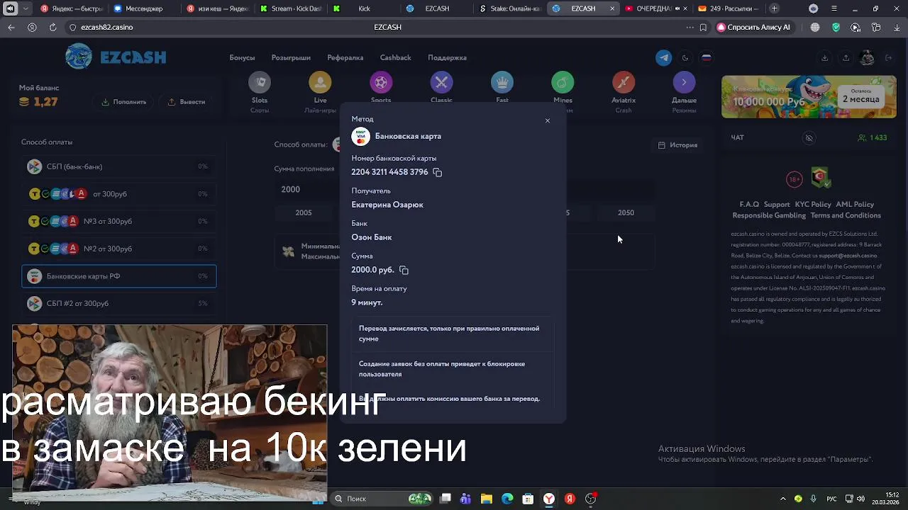Open the user profile avatar

tap(866, 58)
